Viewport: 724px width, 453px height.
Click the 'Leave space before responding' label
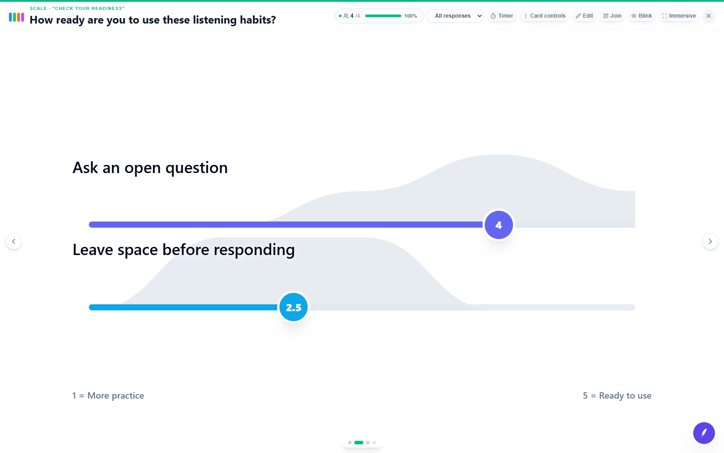[x=184, y=250]
